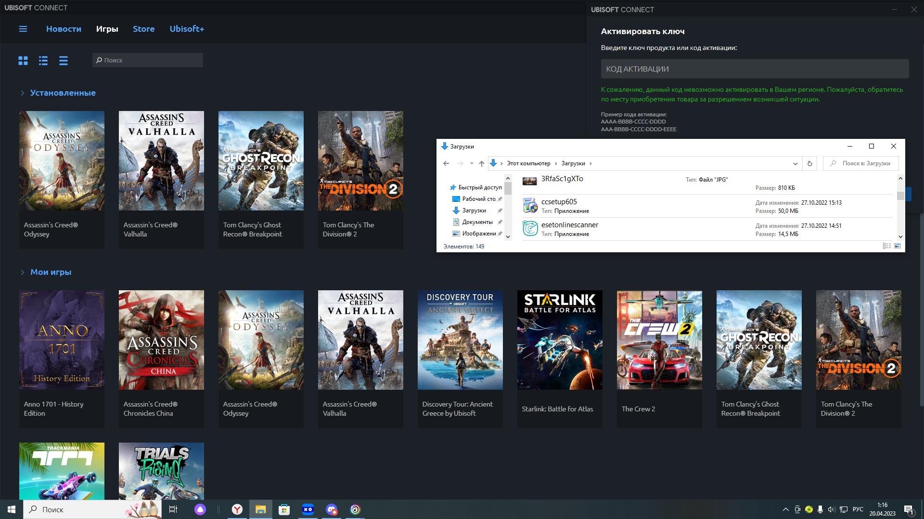Open Microsoft Store from taskbar
This screenshot has height=519, width=924.
point(284,509)
